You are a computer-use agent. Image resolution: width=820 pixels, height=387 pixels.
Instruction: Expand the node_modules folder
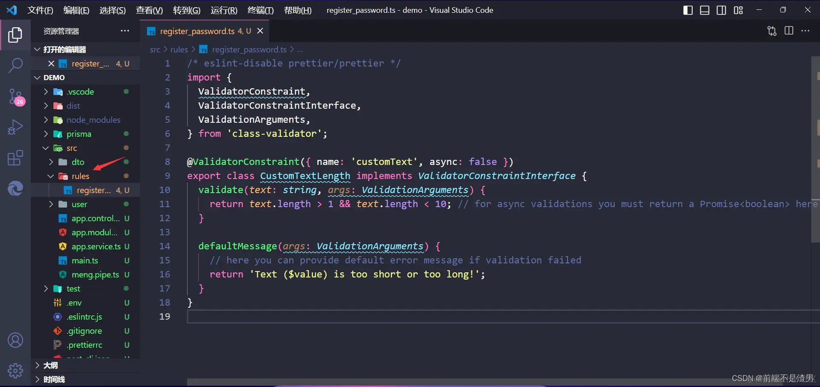(x=85, y=120)
